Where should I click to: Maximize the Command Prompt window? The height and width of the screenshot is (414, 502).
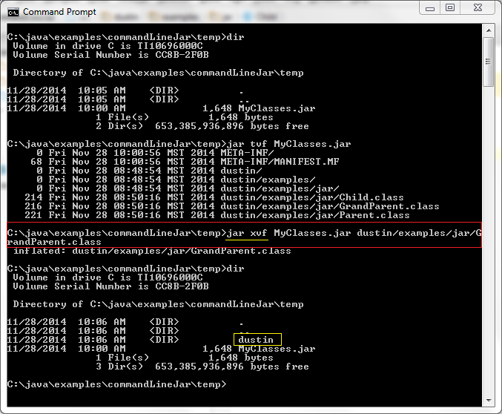click(450, 8)
